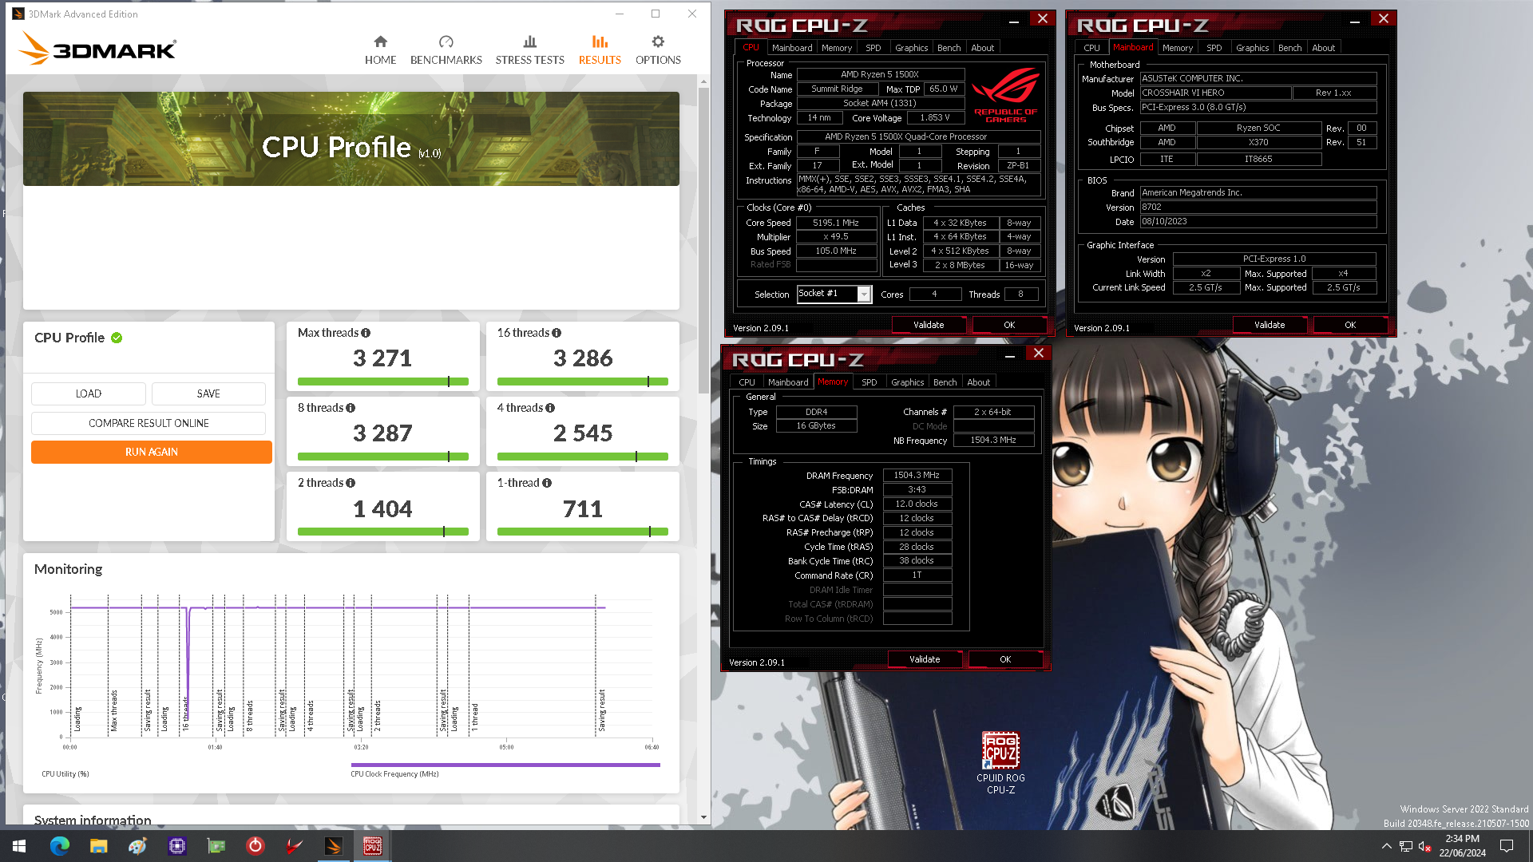
Task: Click info icon next to 16 threads
Action: [x=557, y=333]
